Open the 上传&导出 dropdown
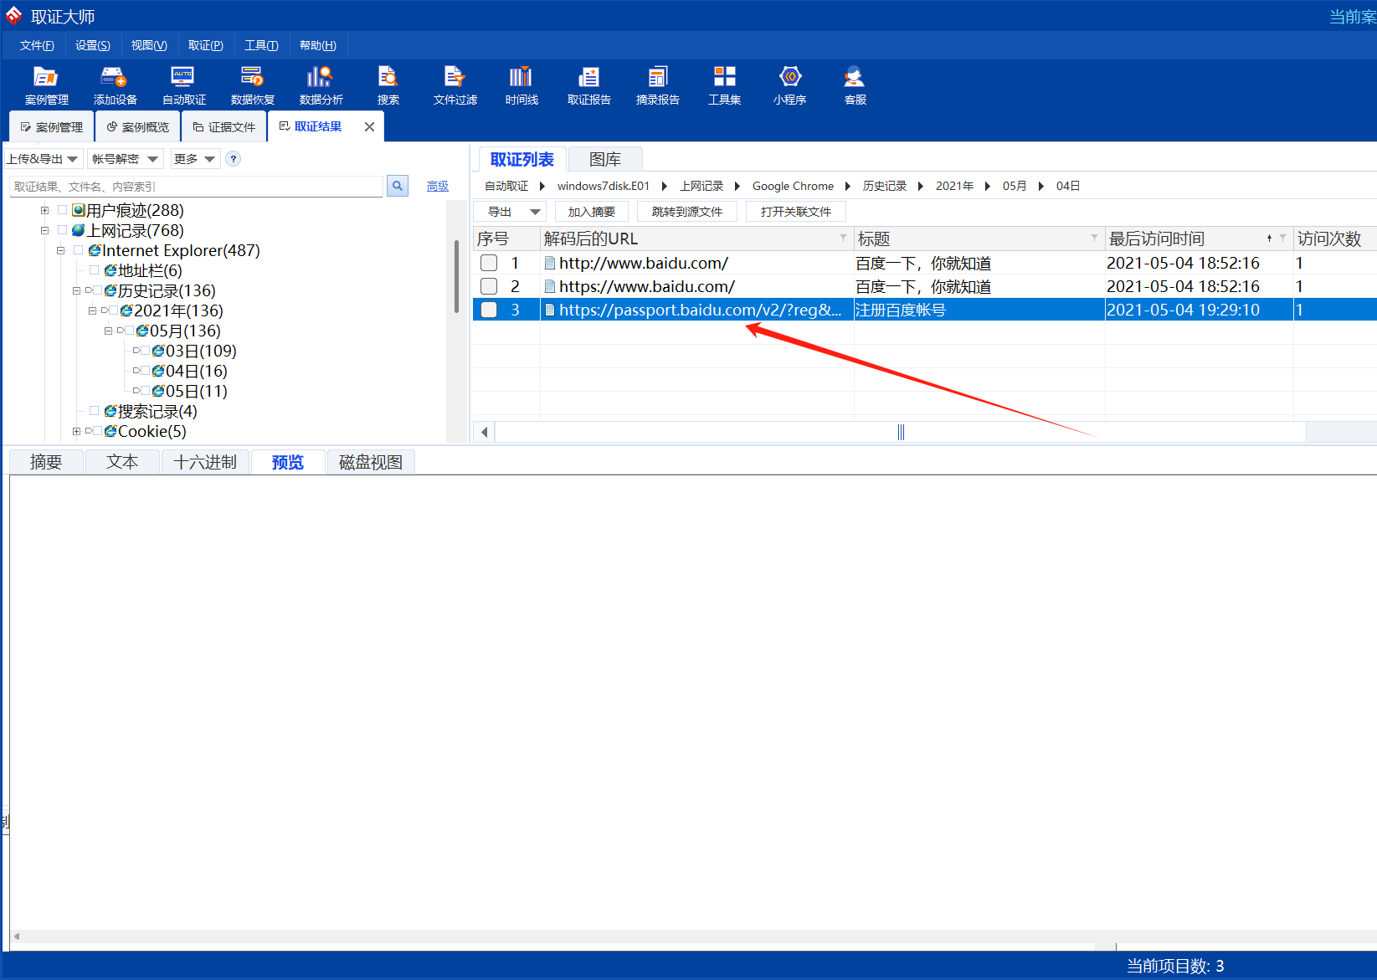Image resolution: width=1377 pixels, height=980 pixels. (44, 159)
